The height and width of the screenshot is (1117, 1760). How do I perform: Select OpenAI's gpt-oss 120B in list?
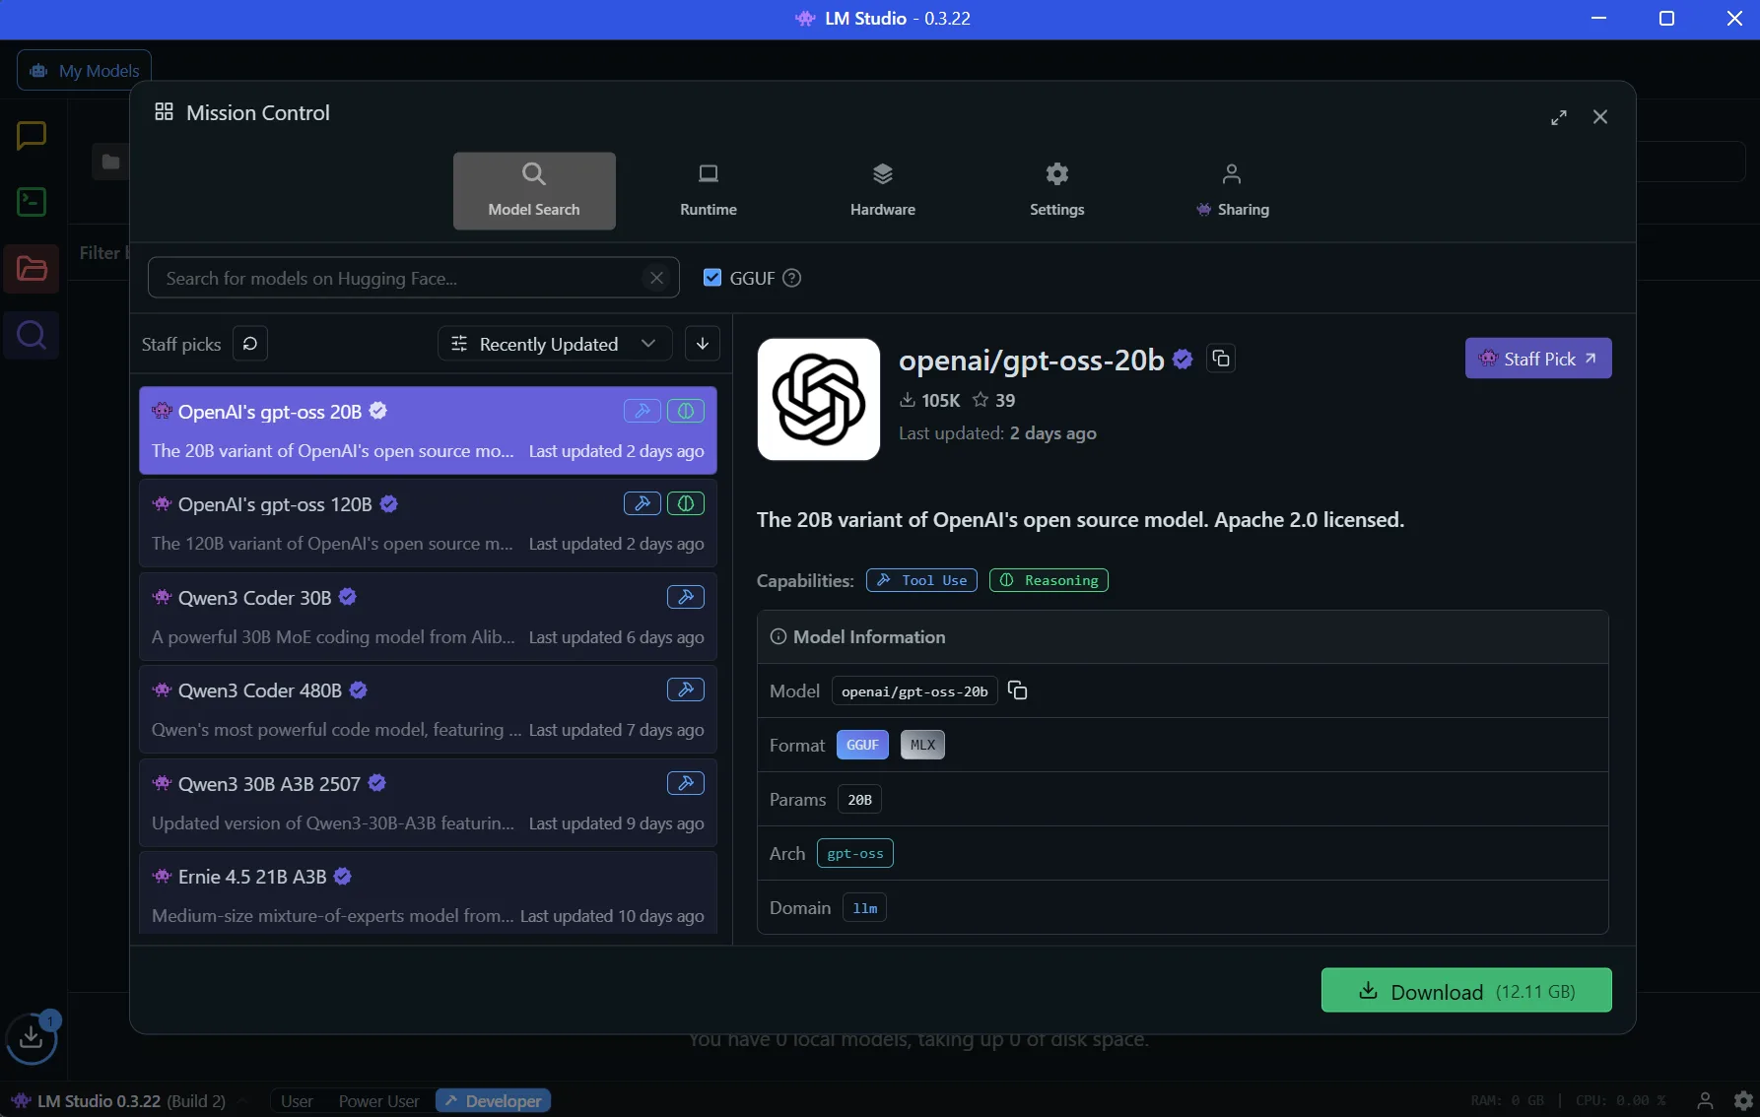click(428, 523)
